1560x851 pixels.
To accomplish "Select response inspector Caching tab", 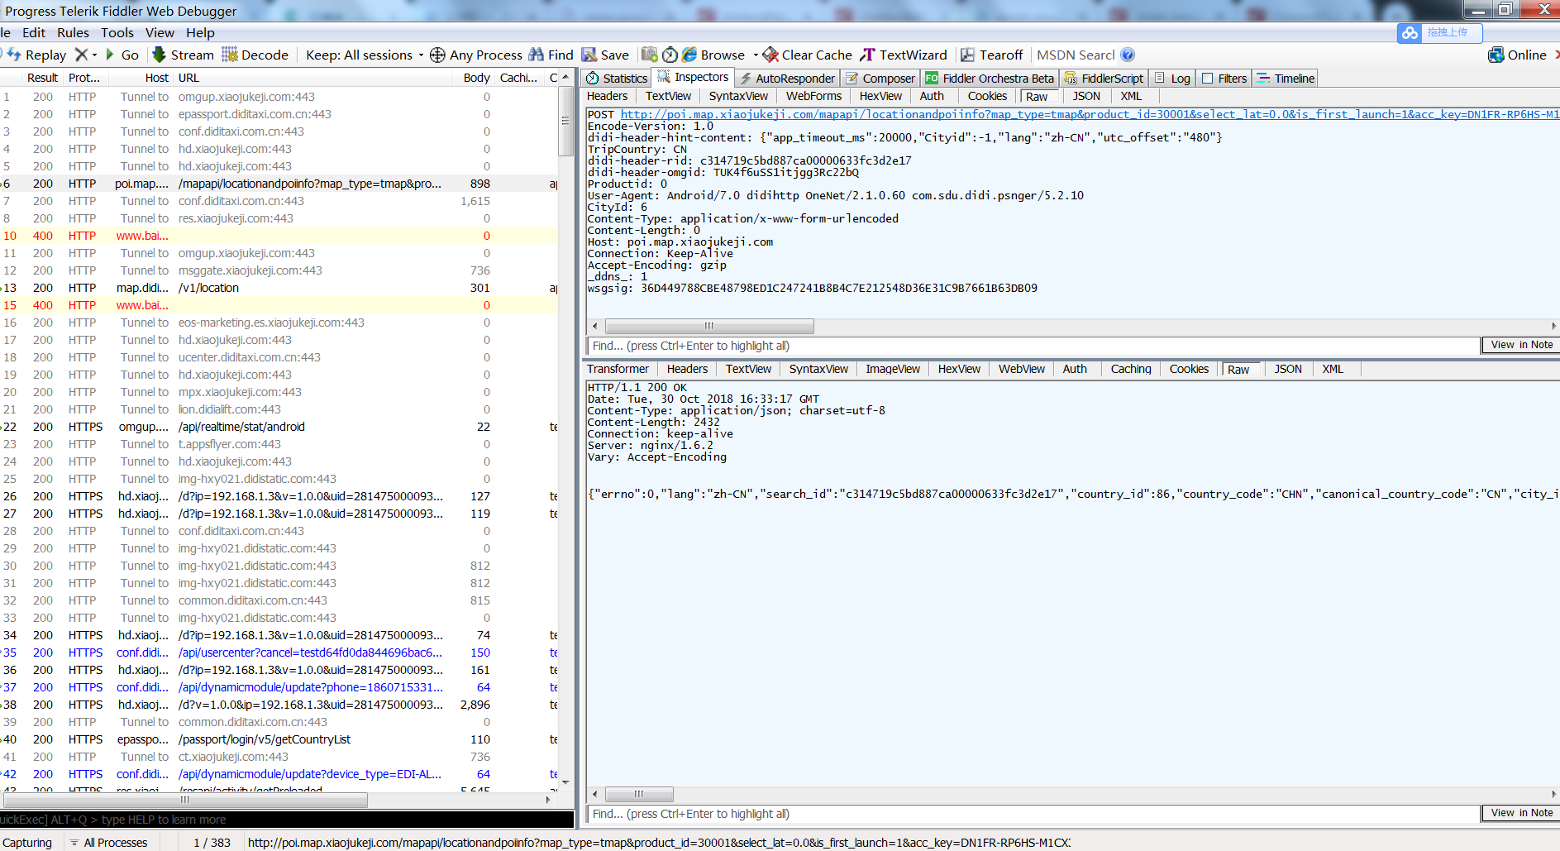I will click(1130, 369).
